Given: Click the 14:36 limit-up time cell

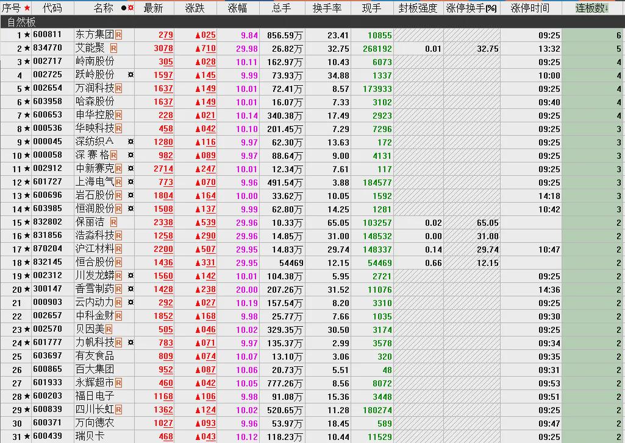Looking at the screenshot, I should coord(549,290).
